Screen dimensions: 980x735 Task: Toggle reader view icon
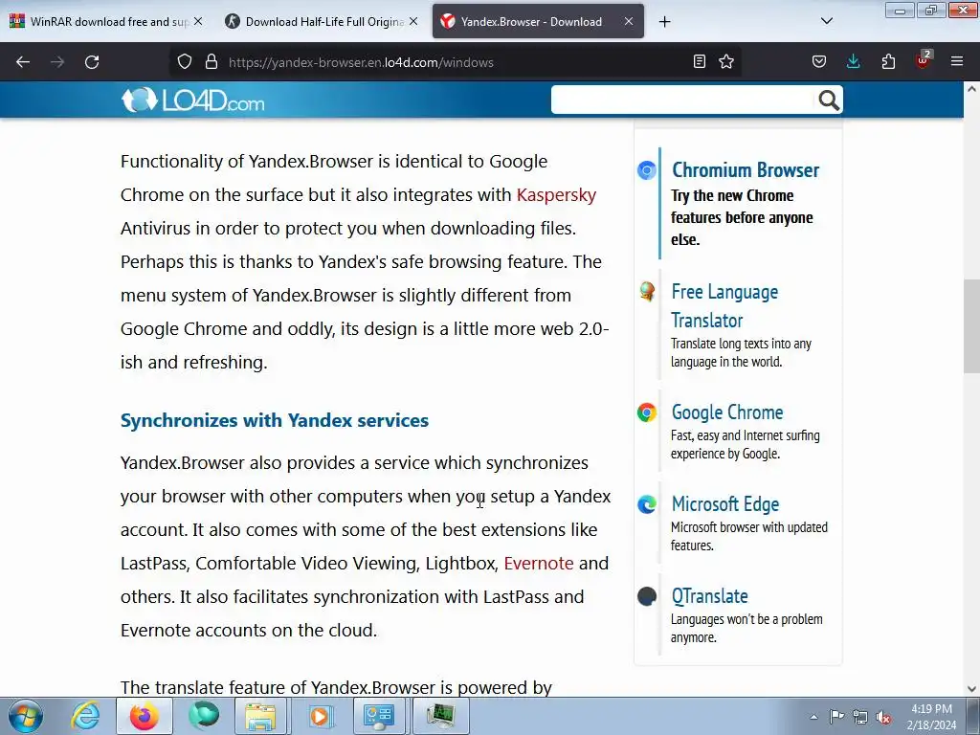tap(700, 61)
